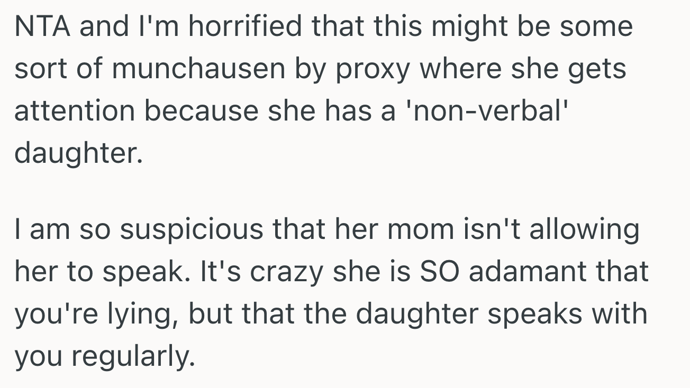The image size is (690, 388).
Task: Click the word "NTA" at the start
Action: [x=42, y=27]
